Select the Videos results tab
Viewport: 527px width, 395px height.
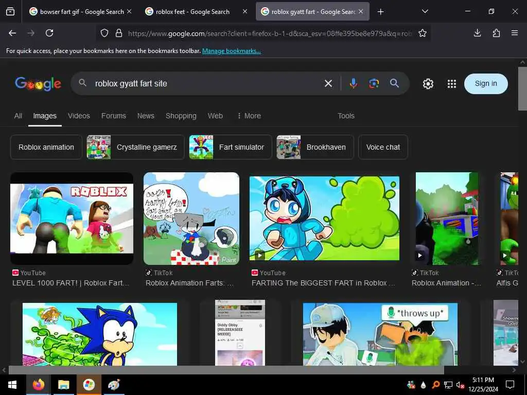coord(79,116)
